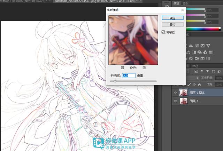Click the yellow color slider
This screenshot has width=223, height=151.
[196, 21]
